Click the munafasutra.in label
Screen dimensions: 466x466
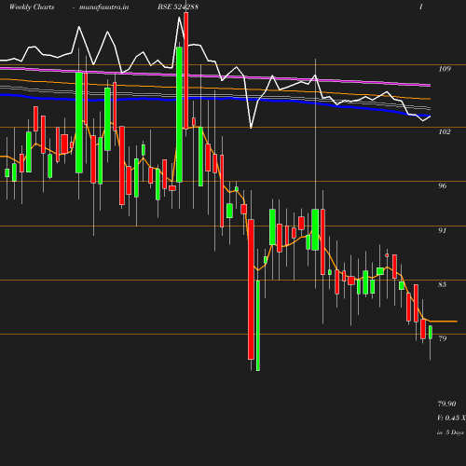click(103, 7)
